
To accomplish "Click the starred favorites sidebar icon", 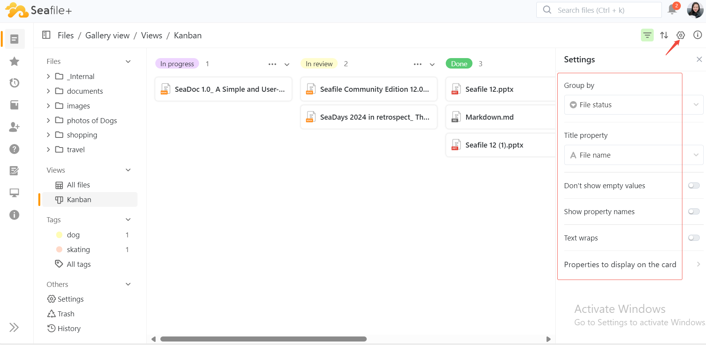I will (x=14, y=61).
